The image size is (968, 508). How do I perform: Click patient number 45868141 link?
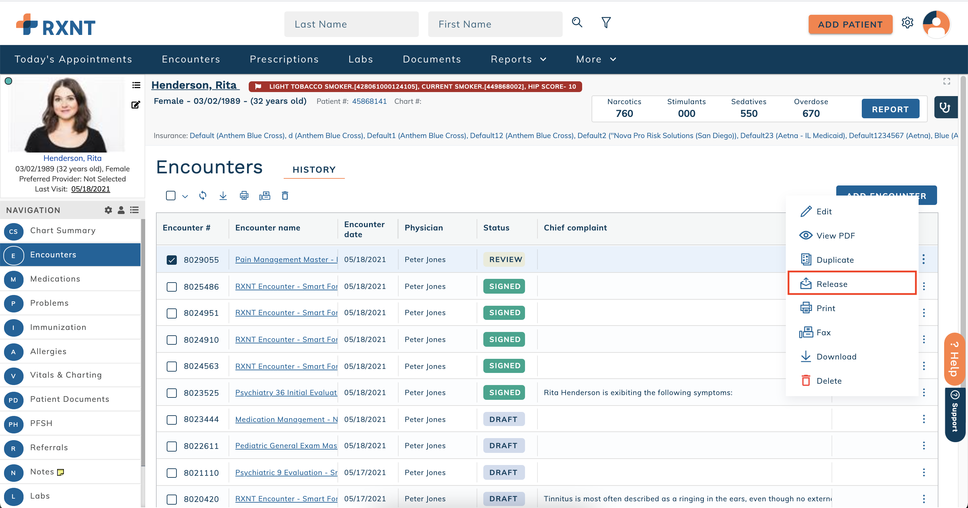coord(369,101)
